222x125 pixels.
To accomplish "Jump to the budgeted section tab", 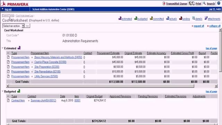I will click(141, 18).
